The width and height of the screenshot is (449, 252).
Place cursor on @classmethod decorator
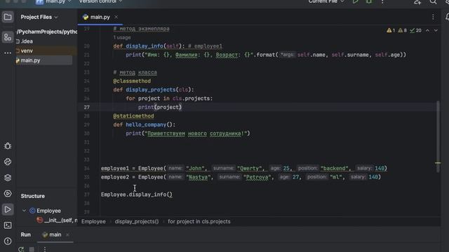pyautogui.click(x=132, y=81)
